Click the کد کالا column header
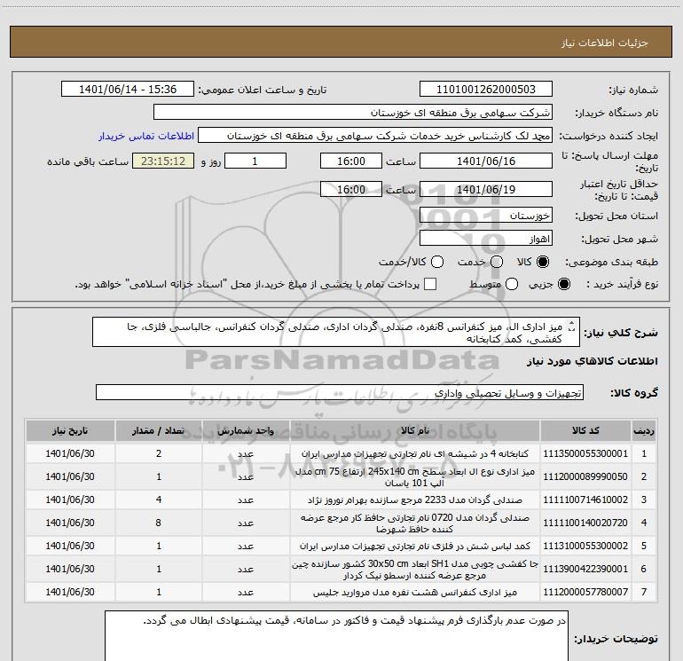 (x=584, y=430)
